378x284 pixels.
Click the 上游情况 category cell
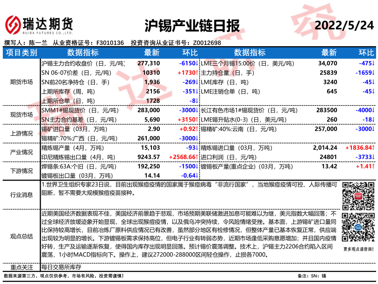click(21, 134)
